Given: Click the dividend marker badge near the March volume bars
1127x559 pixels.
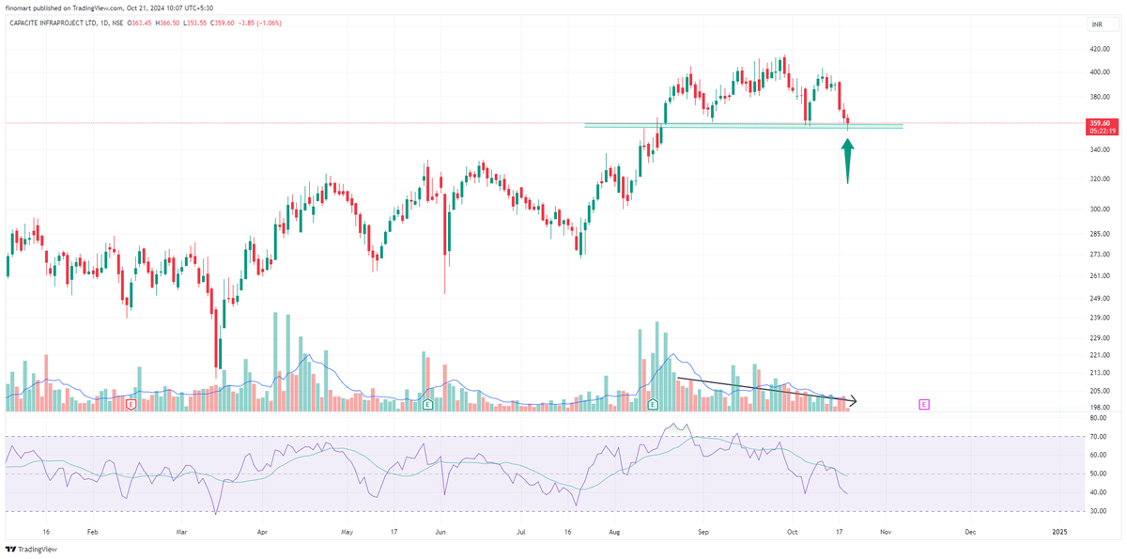Looking at the screenshot, I should pos(131,404).
